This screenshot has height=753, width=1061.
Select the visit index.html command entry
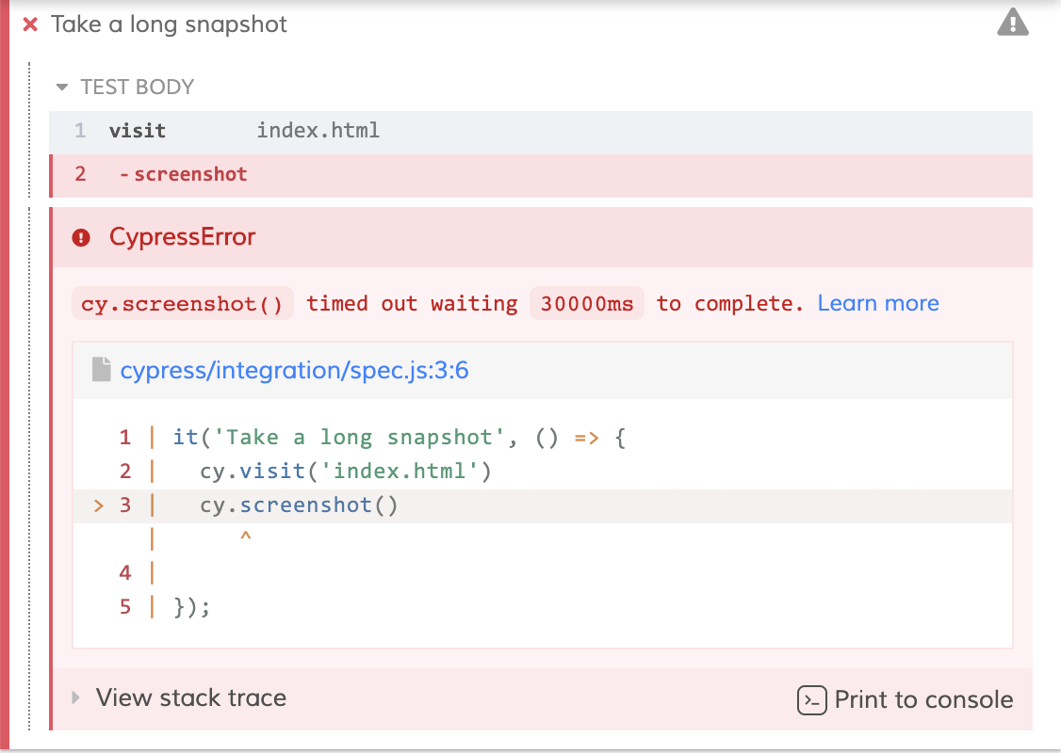[236, 130]
